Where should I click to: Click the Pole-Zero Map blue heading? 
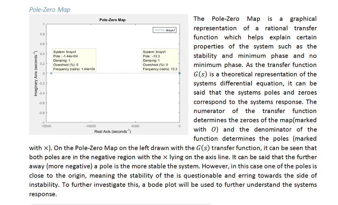50,10
